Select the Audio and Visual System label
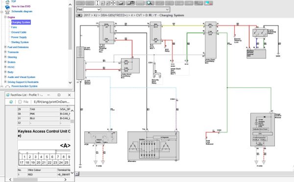294x182 pixels. (22, 77)
